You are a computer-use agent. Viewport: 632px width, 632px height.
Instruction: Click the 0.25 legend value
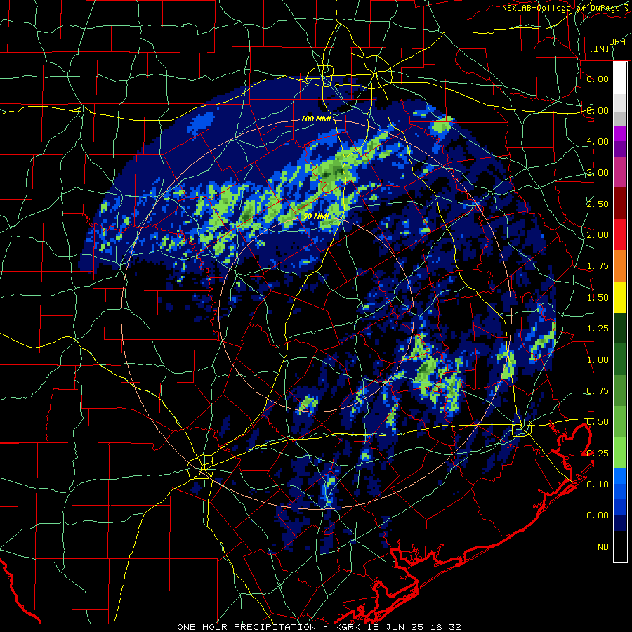(598, 454)
